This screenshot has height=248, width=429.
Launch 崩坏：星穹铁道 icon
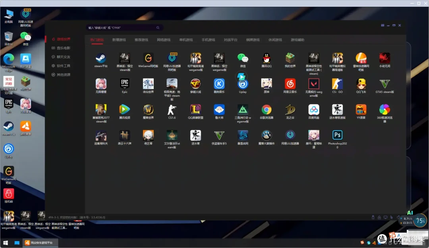pos(313,135)
